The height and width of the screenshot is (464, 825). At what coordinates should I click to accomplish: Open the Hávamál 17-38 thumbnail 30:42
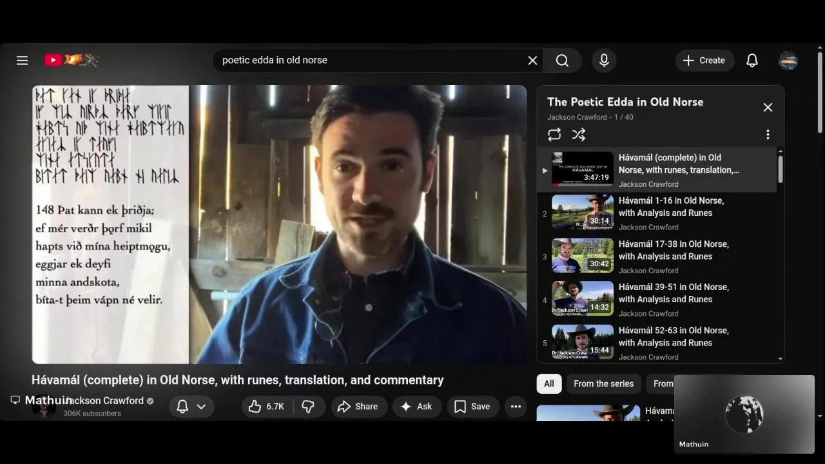583,255
